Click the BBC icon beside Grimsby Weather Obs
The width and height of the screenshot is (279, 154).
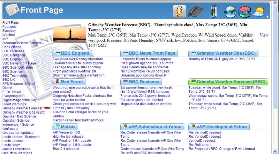coord(194,53)
